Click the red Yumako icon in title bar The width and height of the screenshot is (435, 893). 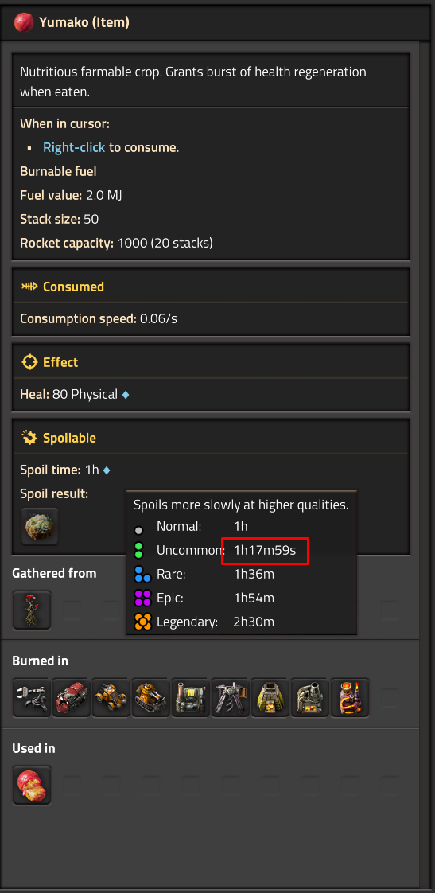(x=24, y=23)
